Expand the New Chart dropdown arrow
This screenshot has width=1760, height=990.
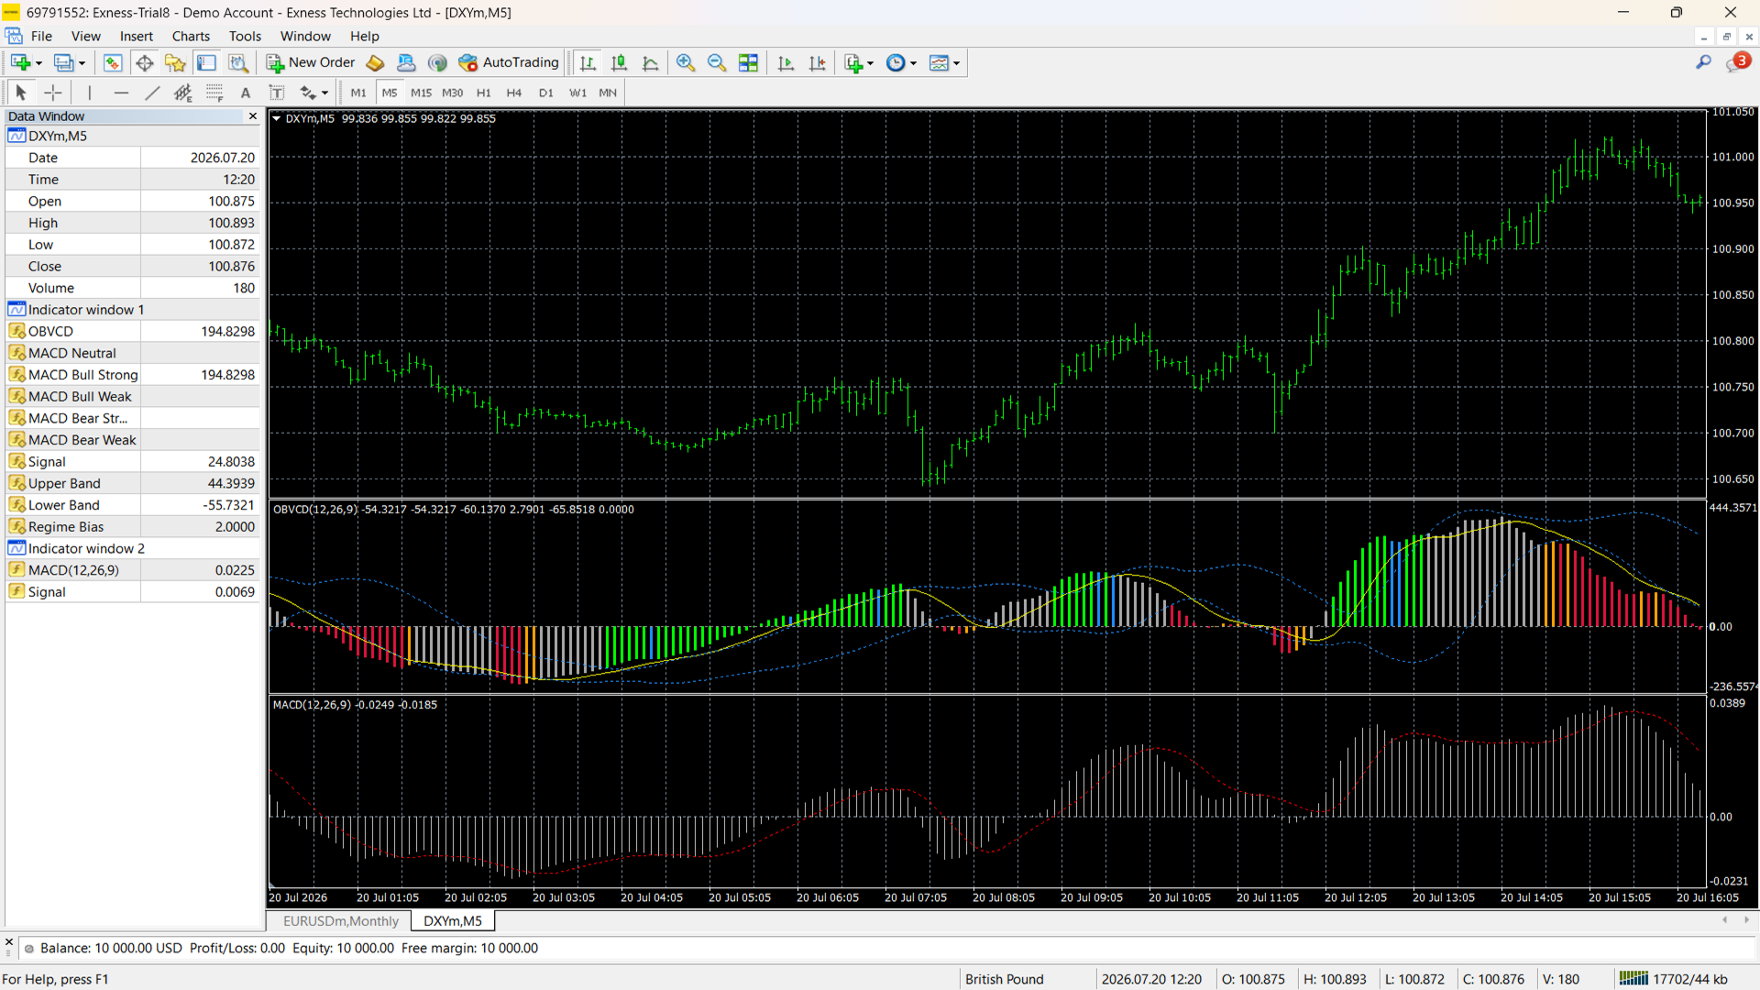(38, 64)
